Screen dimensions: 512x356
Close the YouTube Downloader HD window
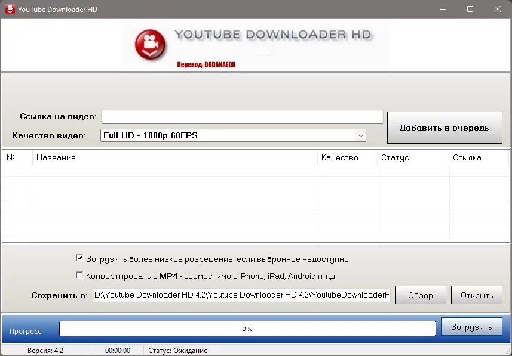(498, 9)
